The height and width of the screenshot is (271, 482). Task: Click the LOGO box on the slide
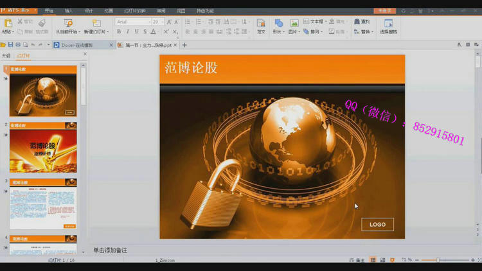(x=377, y=224)
